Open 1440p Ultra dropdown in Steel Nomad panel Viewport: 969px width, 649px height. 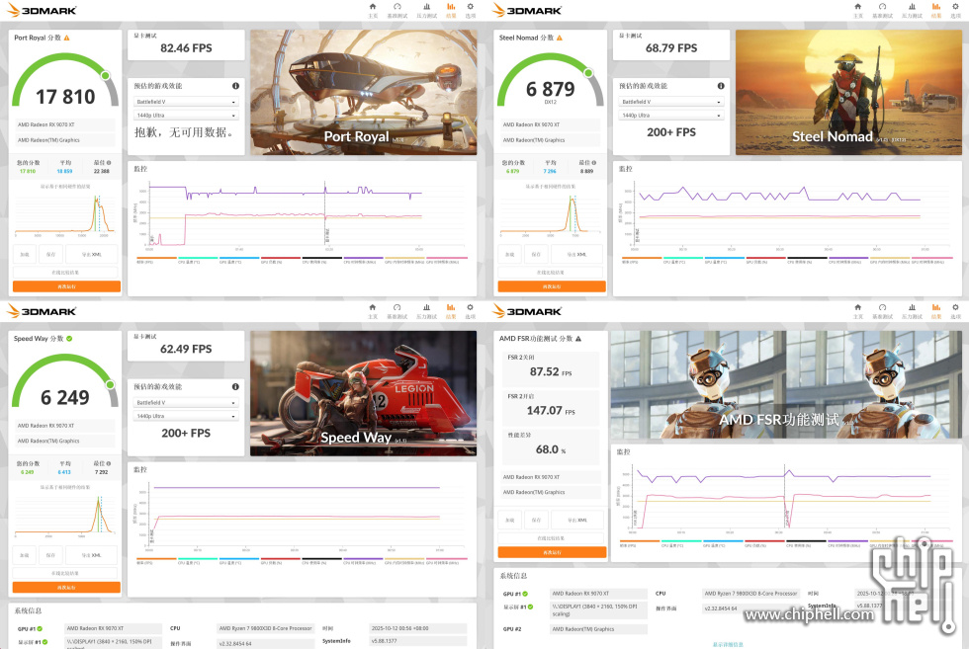tap(670, 116)
